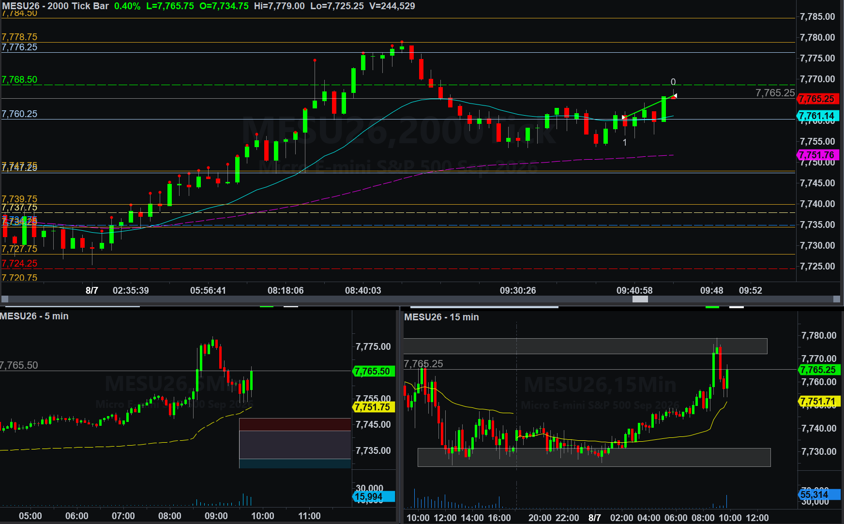844x524 pixels.
Task: Click the 7,765.25 line label on 15 min chart
Action: pyautogui.click(x=423, y=364)
